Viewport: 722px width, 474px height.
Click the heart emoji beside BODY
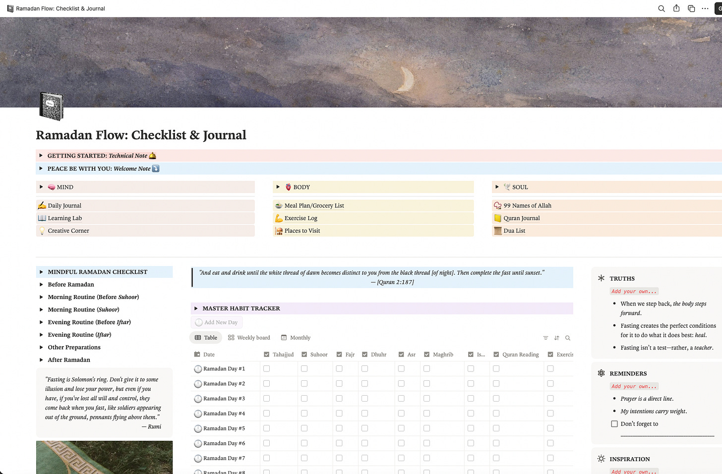click(288, 187)
